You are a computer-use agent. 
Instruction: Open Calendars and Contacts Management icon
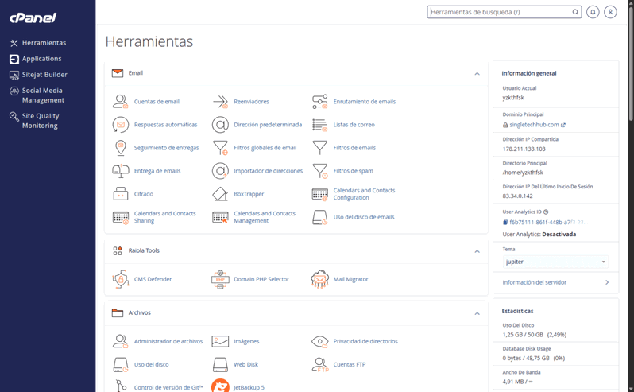click(x=220, y=217)
